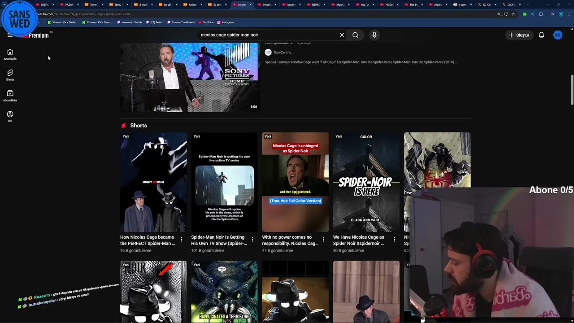Screen dimensions: 574x323
Task: Open the NOIR short with red arrow
Action: 153,292
